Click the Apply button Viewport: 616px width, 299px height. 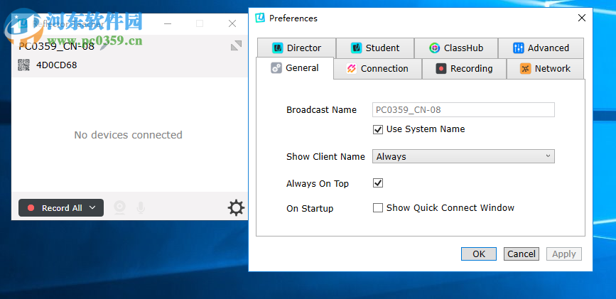[x=564, y=254]
